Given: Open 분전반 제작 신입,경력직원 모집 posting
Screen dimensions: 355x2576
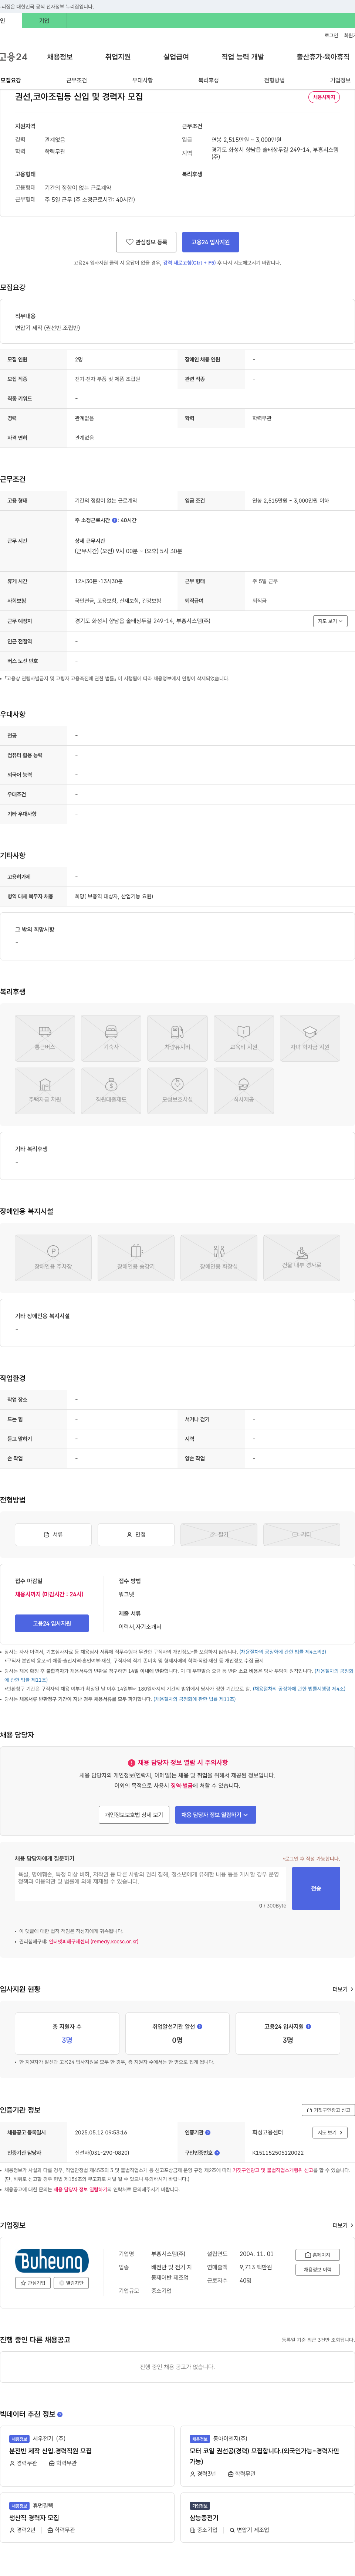Looking at the screenshot, I should tap(50, 2451).
